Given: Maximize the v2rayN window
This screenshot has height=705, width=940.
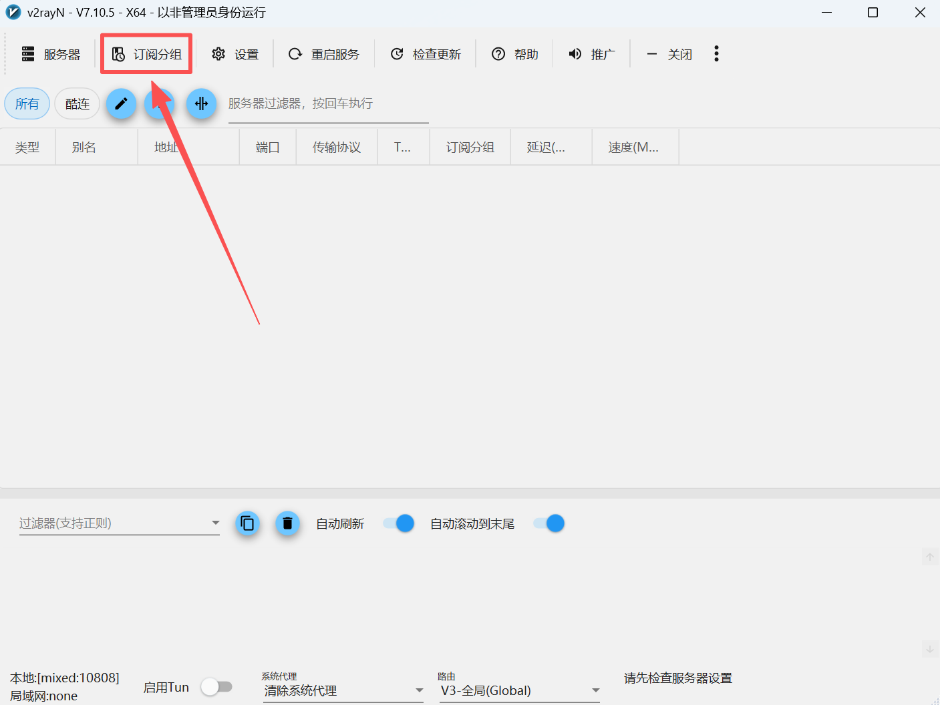Looking at the screenshot, I should [873, 12].
